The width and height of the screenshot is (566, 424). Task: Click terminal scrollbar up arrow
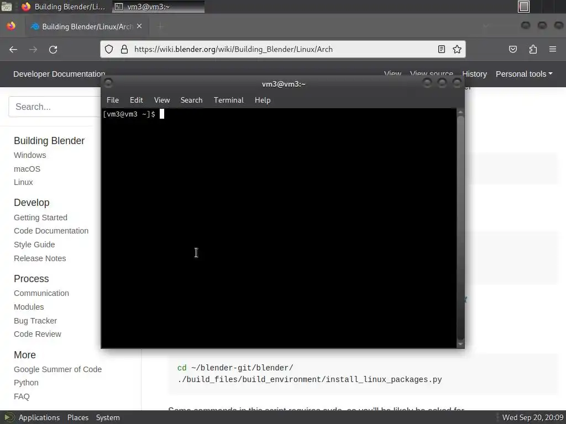tap(460, 112)
